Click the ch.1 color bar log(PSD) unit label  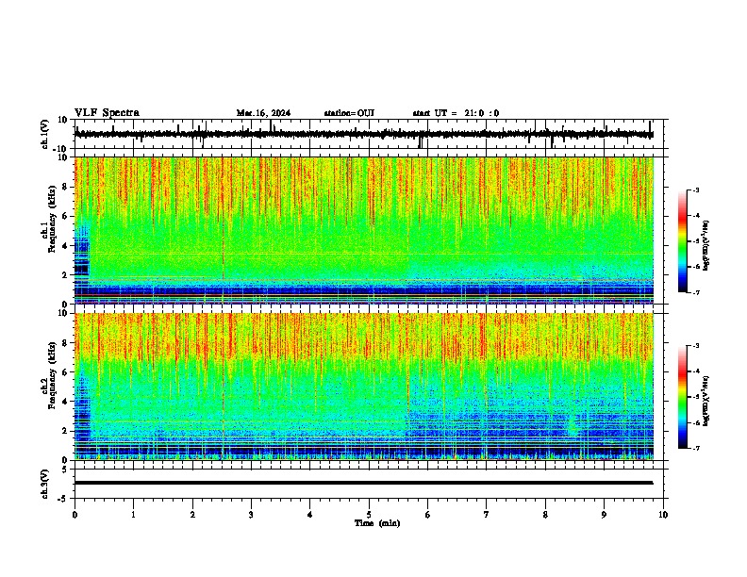(706, 246)
